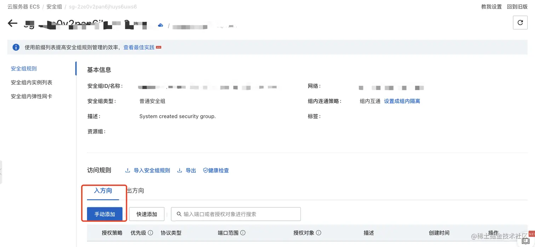Click the info icon in the tip banner
Viewport: 535px width, 247px height.
pos(16,47)
